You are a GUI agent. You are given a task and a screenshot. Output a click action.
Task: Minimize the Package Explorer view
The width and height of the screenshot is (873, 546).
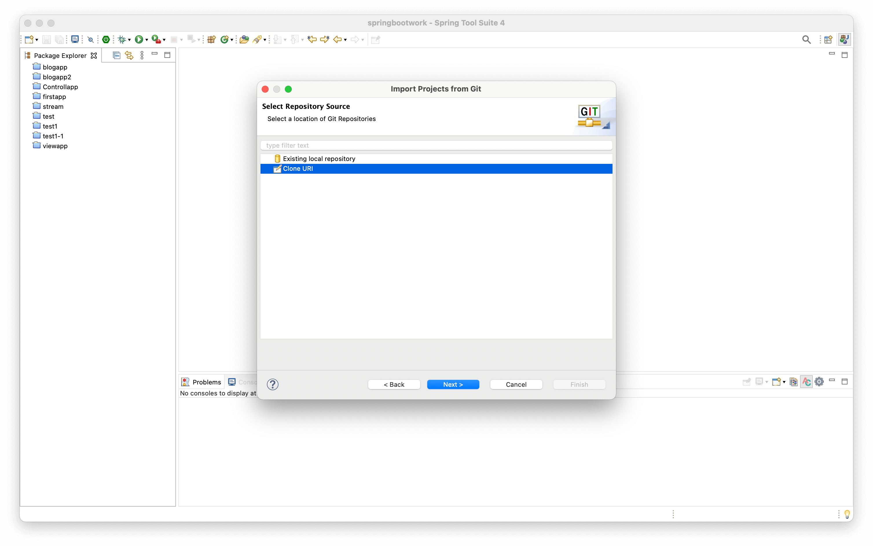coord(155,54)
